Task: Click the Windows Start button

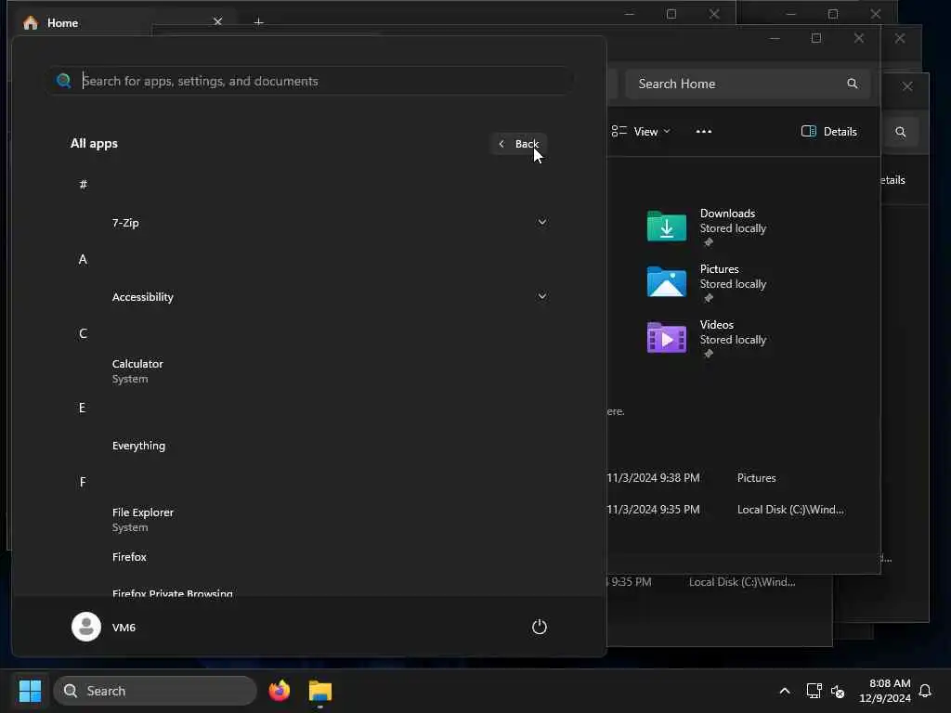Action: point(31,691)
